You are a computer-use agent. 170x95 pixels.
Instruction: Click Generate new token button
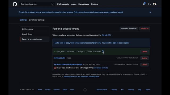tap(129, 28)
